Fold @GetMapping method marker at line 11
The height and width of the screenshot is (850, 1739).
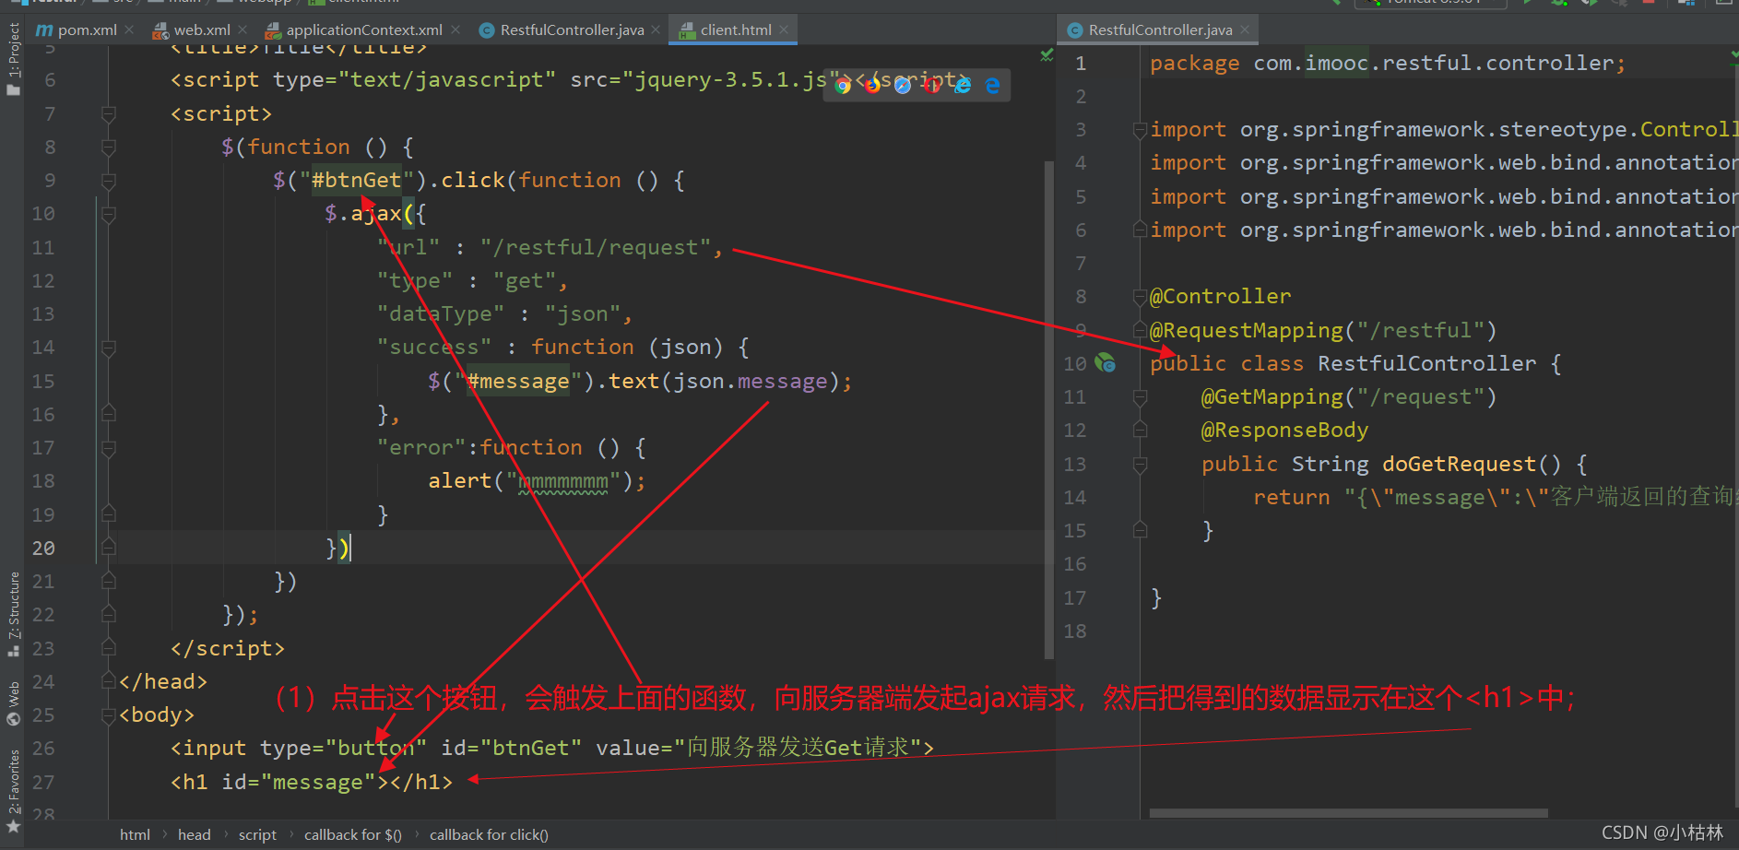coord(1140,396)
